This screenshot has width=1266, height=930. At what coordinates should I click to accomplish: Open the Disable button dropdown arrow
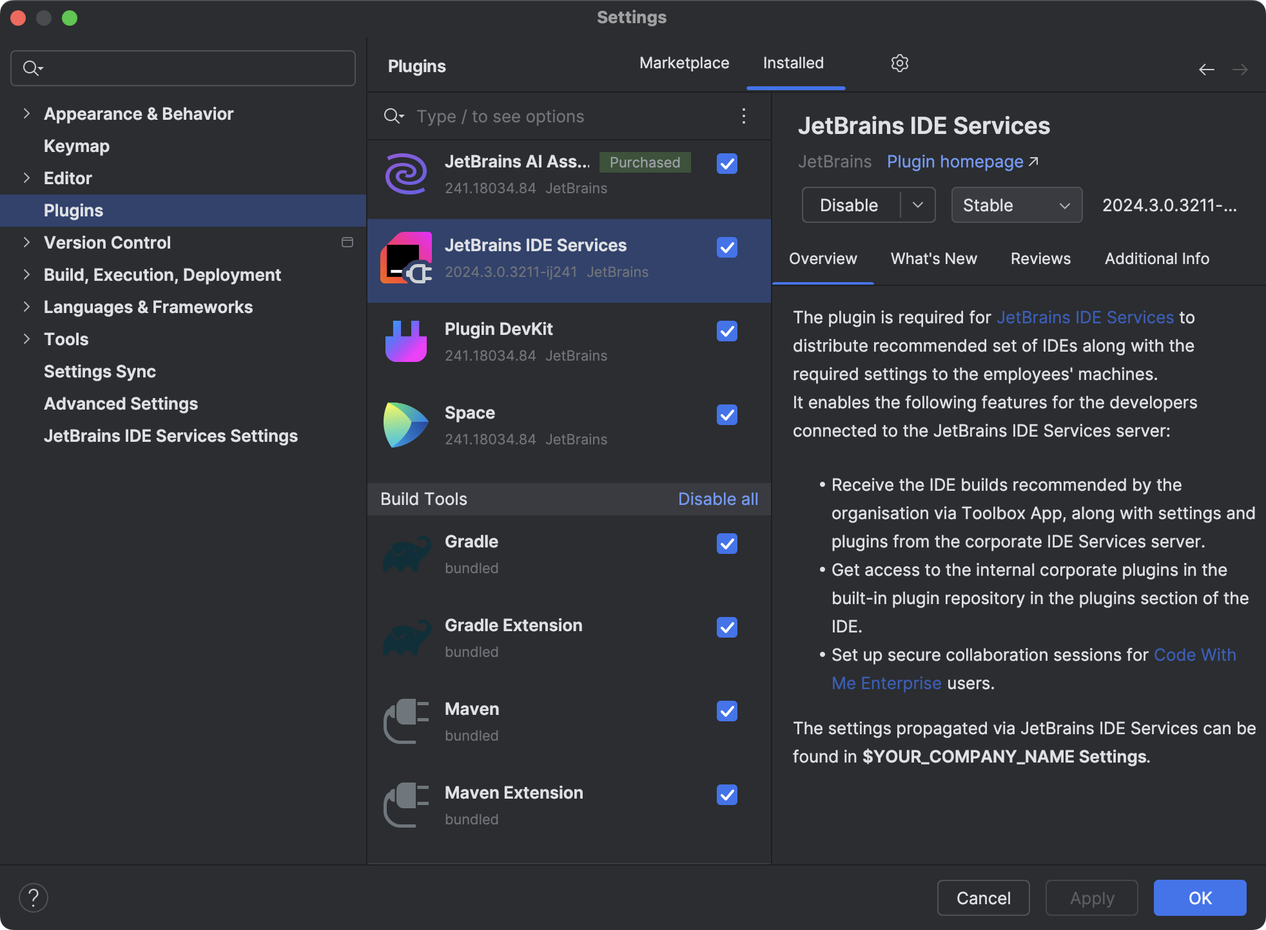point(918,205)
